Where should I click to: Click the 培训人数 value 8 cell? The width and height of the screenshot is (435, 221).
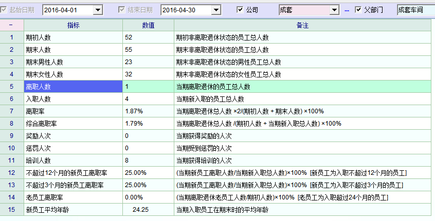tap(148, 160)
